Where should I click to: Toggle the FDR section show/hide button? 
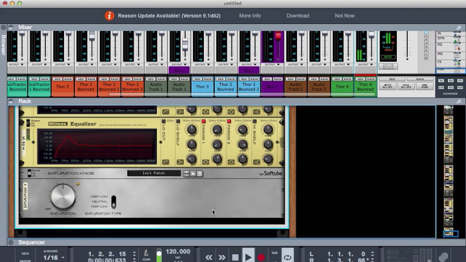pyautogui.click(x=460, y=87)
